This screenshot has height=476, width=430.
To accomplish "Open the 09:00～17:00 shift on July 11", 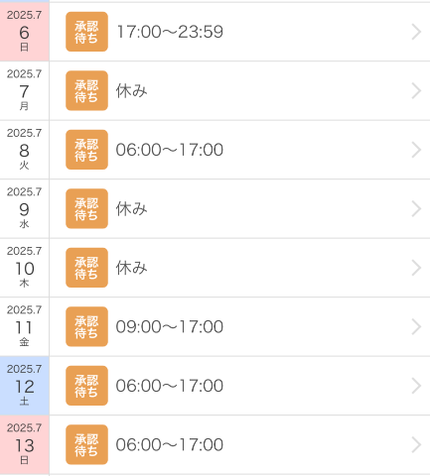I will click(170, 326).
